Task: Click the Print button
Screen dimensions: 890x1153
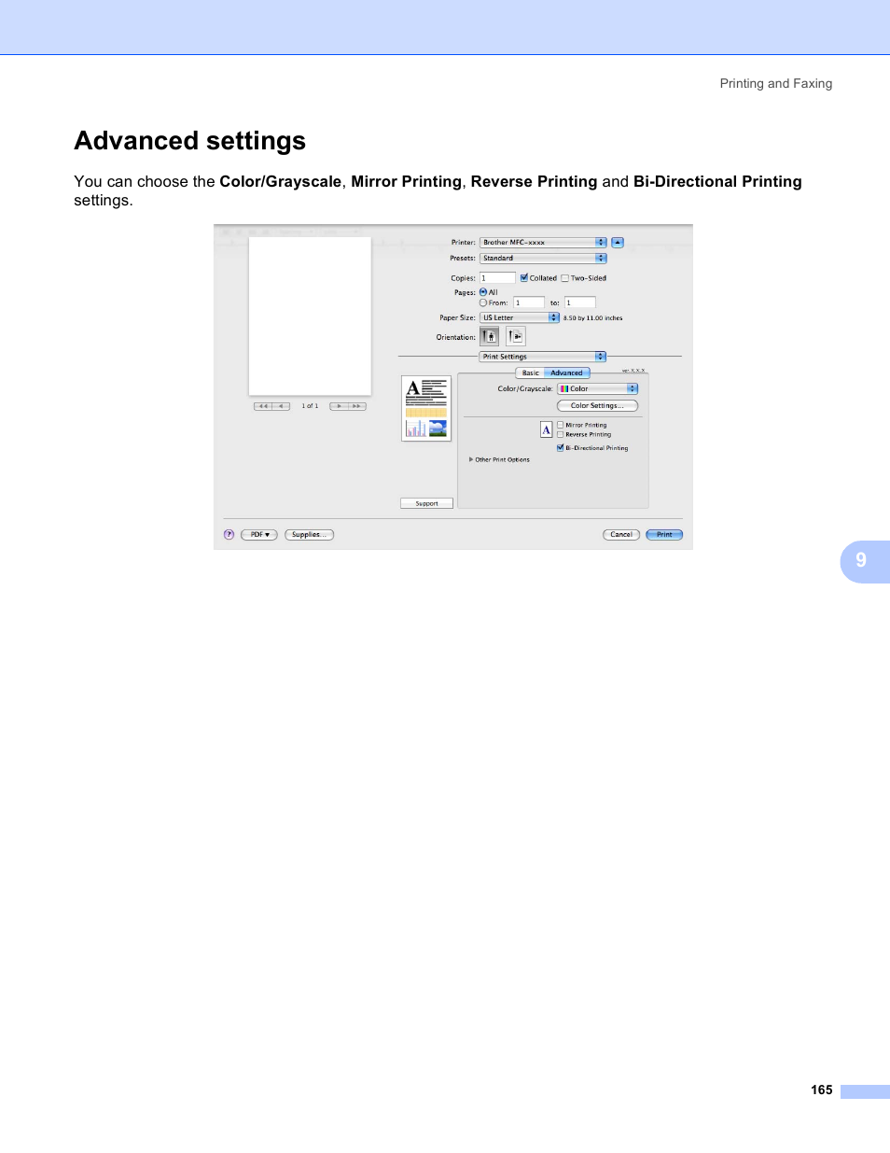Action: coord(664,535)
